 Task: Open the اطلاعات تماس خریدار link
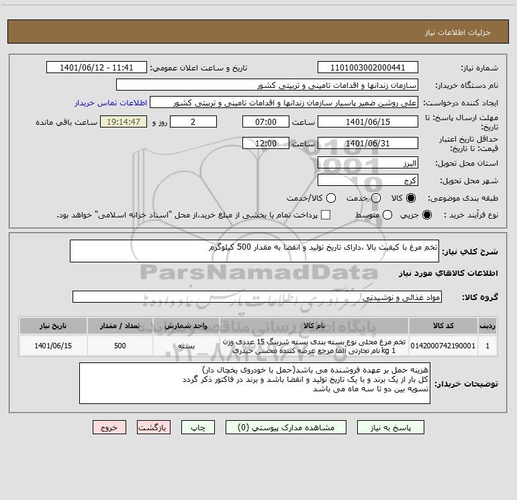point(111,103)
